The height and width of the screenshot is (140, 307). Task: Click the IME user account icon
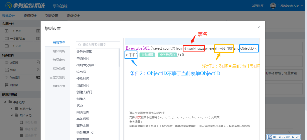(x=293, y=137)
